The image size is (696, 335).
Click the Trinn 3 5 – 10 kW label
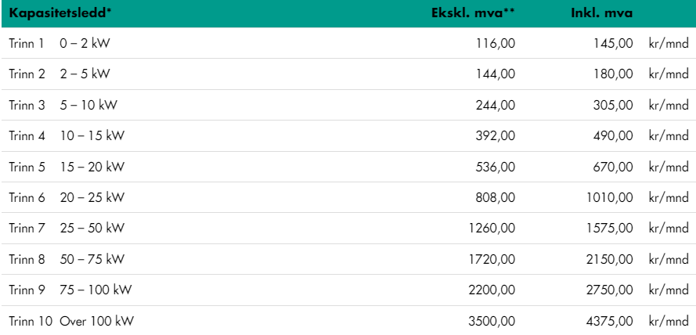tap(63, 105)
